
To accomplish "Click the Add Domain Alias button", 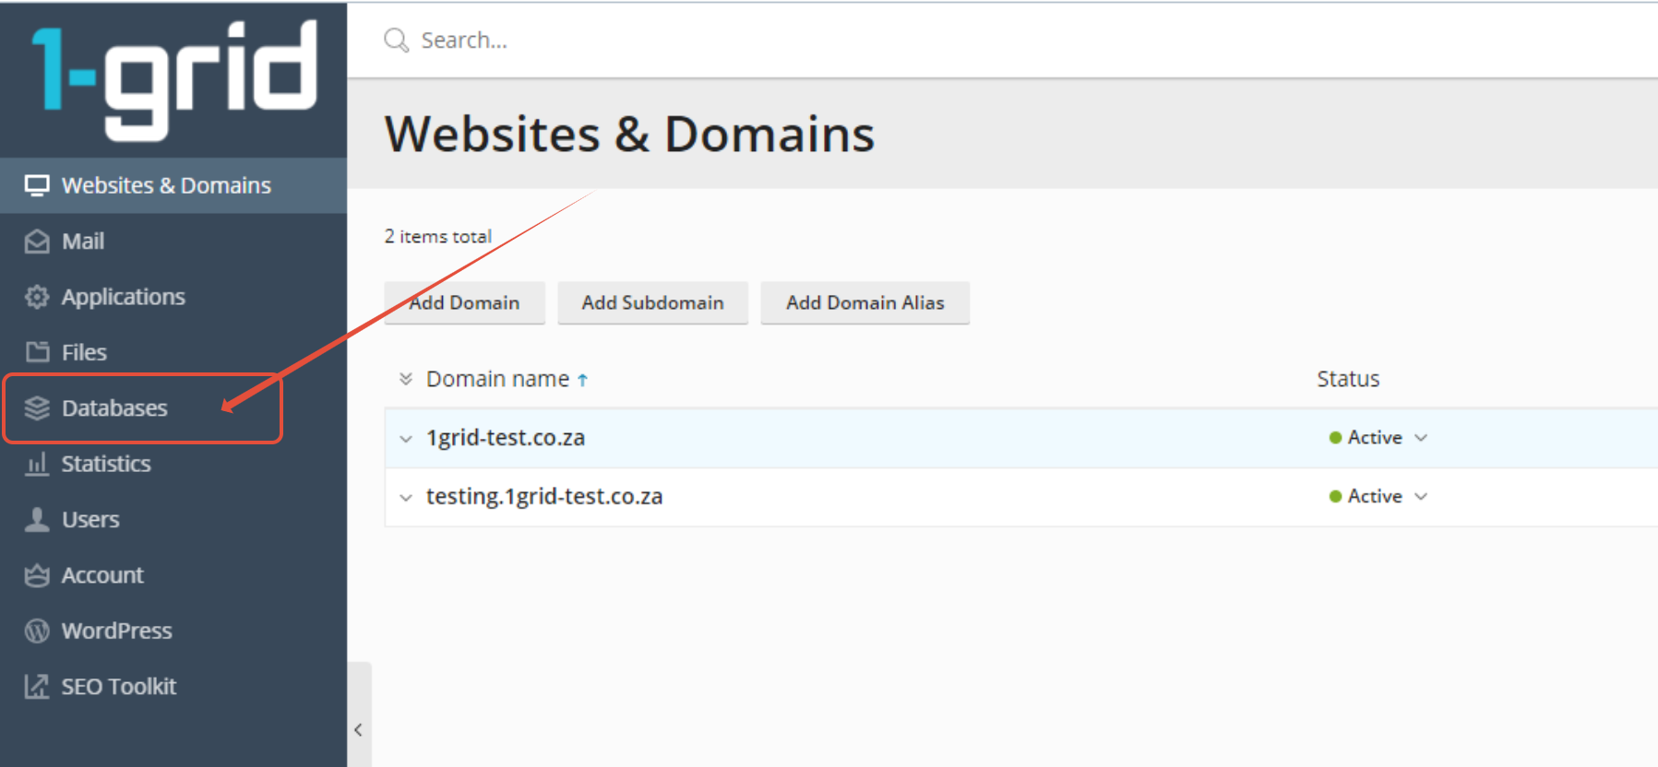I will (865, 302).
